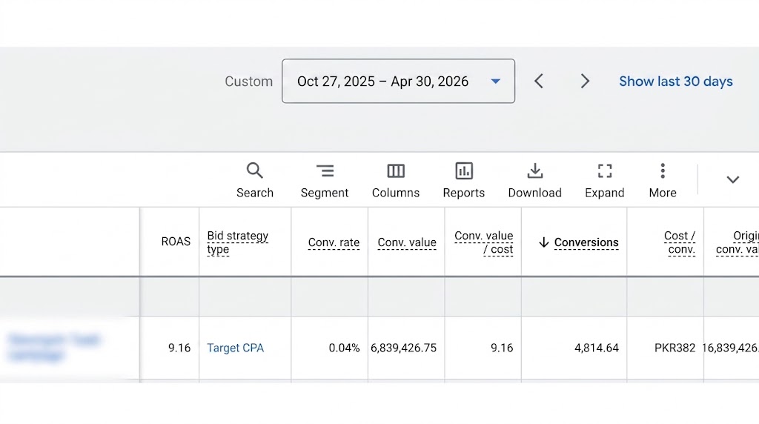This screenshot has width=759, height=424.
Task: Sort by Cost / conv. header
Action: [x=680, y=242]
